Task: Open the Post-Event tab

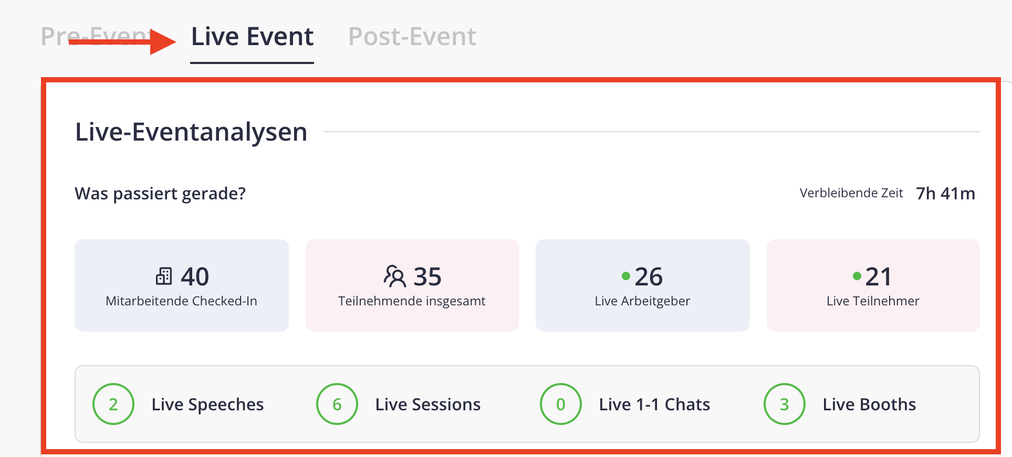Action: point(412,37)
